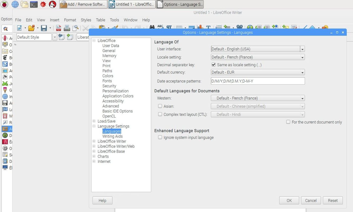Click the Wolfram red wolf icon
This screenshot has height=212, width=353.
pos(52,4)
